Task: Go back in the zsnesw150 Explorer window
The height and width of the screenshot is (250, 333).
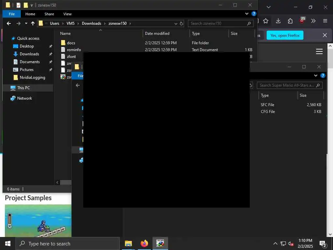Action: coord(9,23)
